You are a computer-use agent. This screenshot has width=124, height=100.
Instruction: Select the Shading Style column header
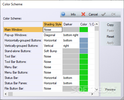point(53,24)
